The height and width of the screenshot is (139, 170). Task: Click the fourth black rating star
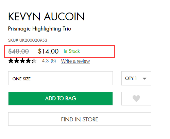tap(28, 61)
